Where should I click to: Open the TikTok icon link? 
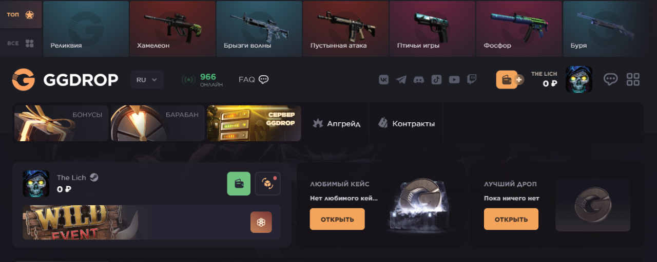coord(436,79)
